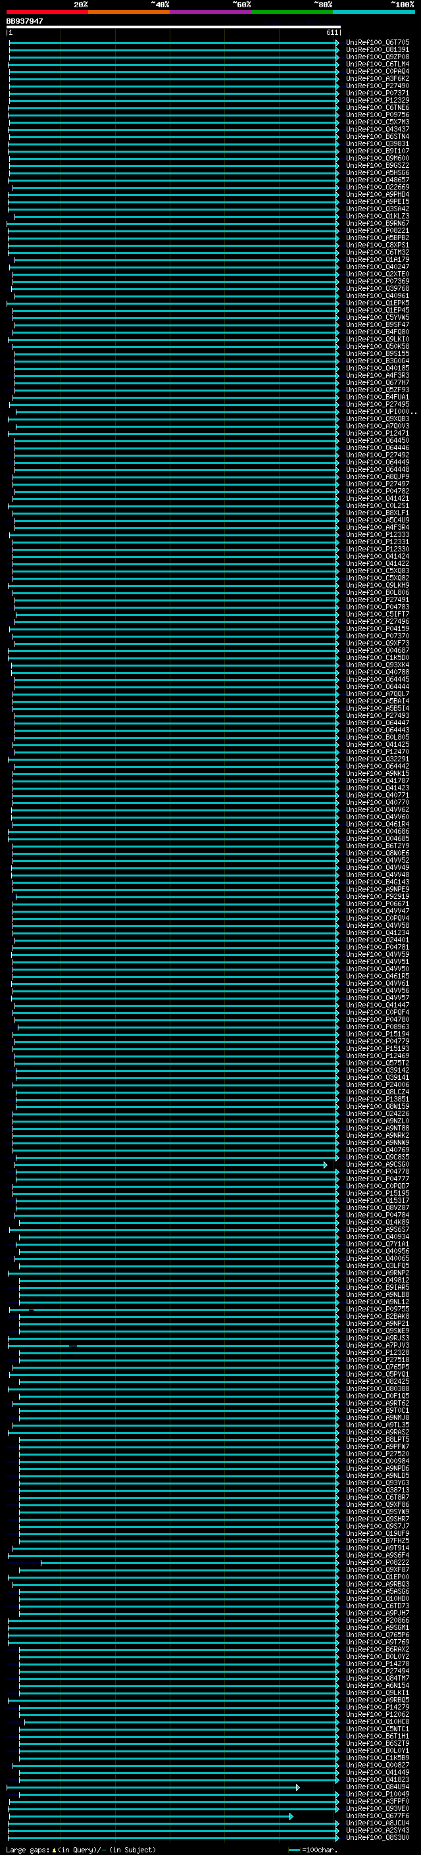Select the label UniRef100_Q40247
This screenshot has width=421, height=1855.
pos(377,267)
